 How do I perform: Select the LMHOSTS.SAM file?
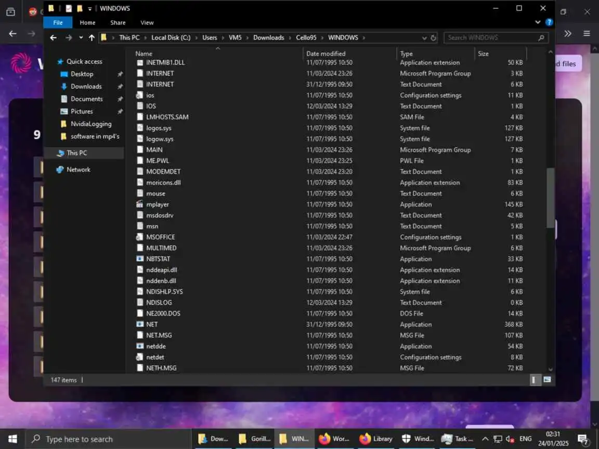pos(167,117)
